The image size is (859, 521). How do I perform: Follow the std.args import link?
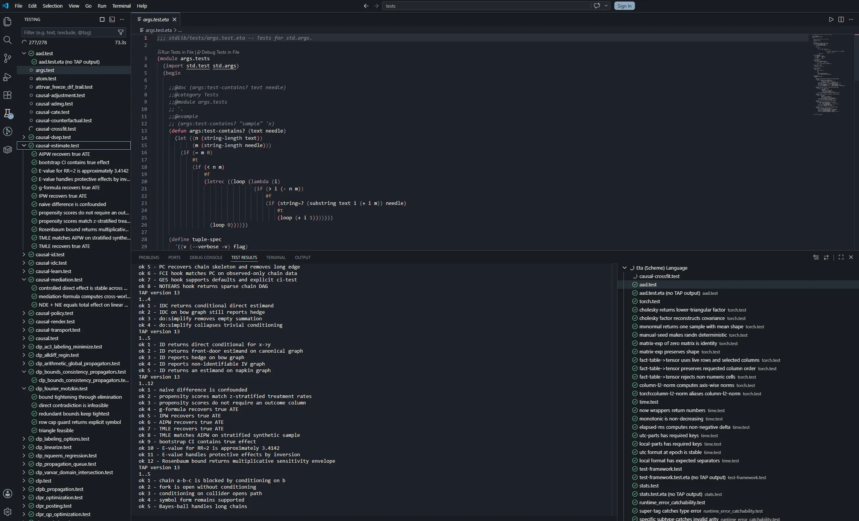click(224, 66)
